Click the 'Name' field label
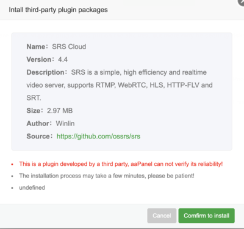The image size is (244, 229). click(x=37, y=47)
